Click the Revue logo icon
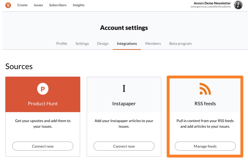This screenshot has width=248, height=161. [x=8, y=5]
